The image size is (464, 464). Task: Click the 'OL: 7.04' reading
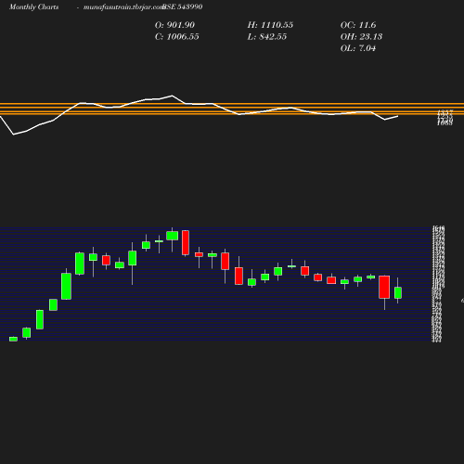point(358,48)
